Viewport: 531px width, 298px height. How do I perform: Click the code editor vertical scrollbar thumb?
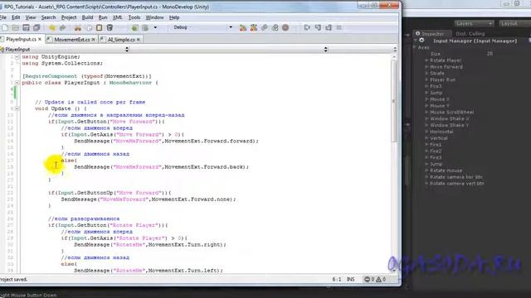tap(394, 101)
